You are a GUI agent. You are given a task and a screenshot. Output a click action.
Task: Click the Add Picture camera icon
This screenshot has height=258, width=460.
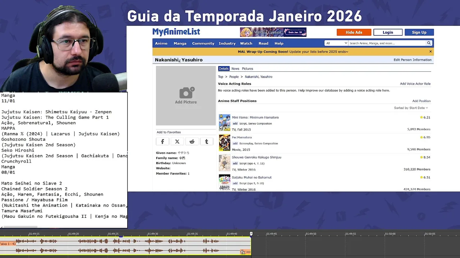tap(186, 93)
